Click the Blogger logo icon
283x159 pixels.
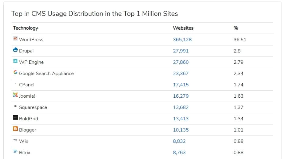(x=15, y=129)
